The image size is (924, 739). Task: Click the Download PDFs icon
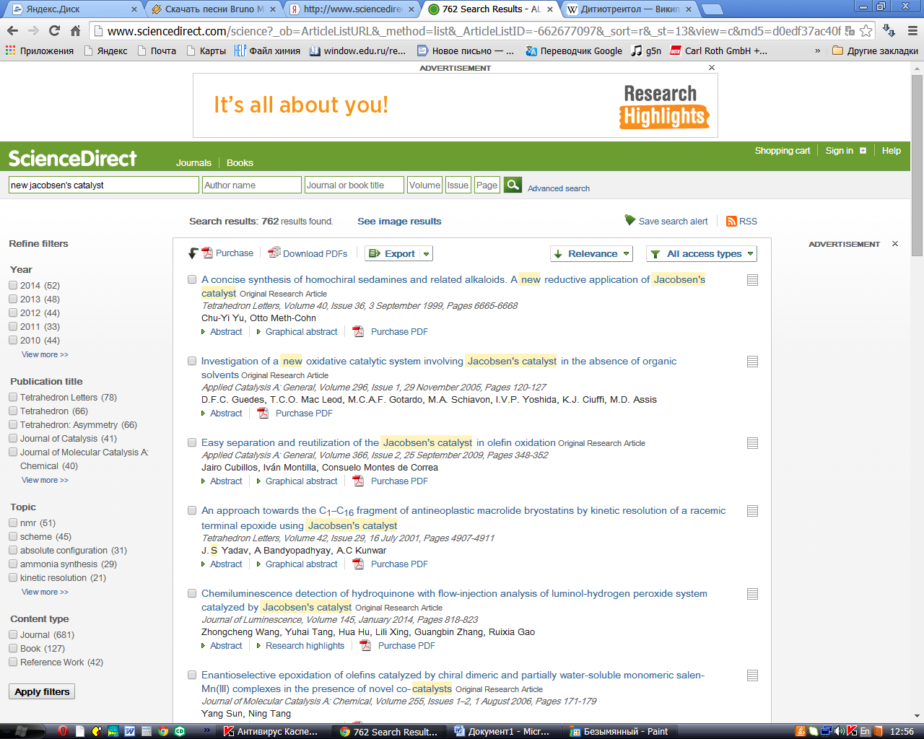click(x=274, y=253)
